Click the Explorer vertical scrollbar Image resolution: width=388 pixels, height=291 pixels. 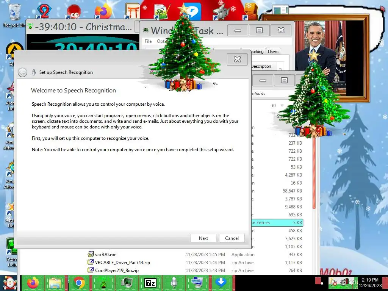314,173
